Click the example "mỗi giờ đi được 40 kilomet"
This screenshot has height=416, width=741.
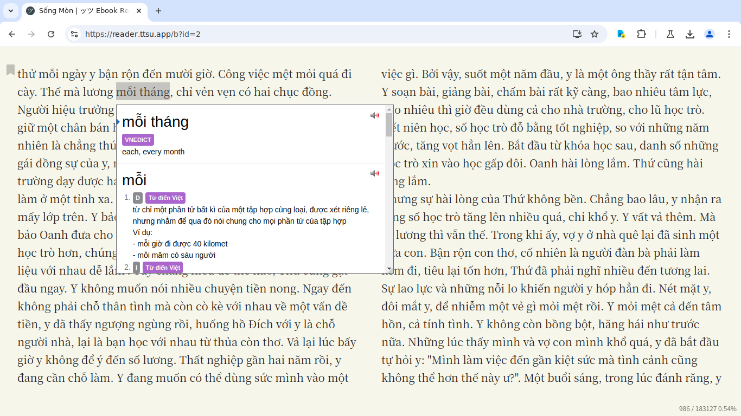[x=180, y=244]
